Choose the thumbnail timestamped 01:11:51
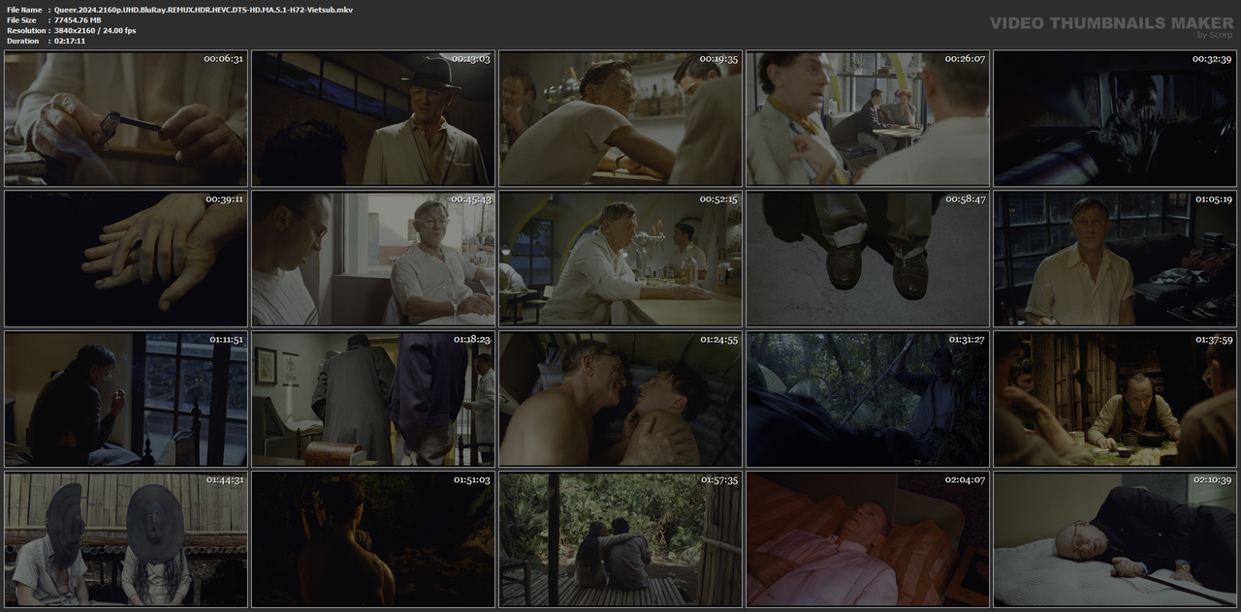Image resolution: width=1241 pixels, height=612 pixels. point(126,399)
